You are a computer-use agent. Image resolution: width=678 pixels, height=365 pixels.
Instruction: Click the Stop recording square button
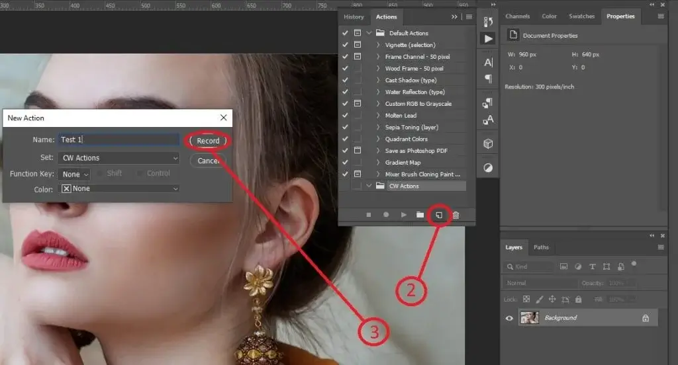[x=368, y=215]
